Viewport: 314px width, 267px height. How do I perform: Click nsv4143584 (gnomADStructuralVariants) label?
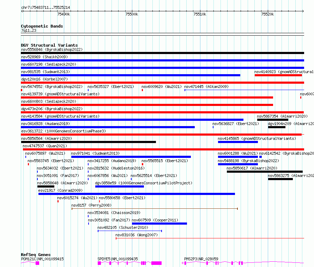click(x=60, y=116)
